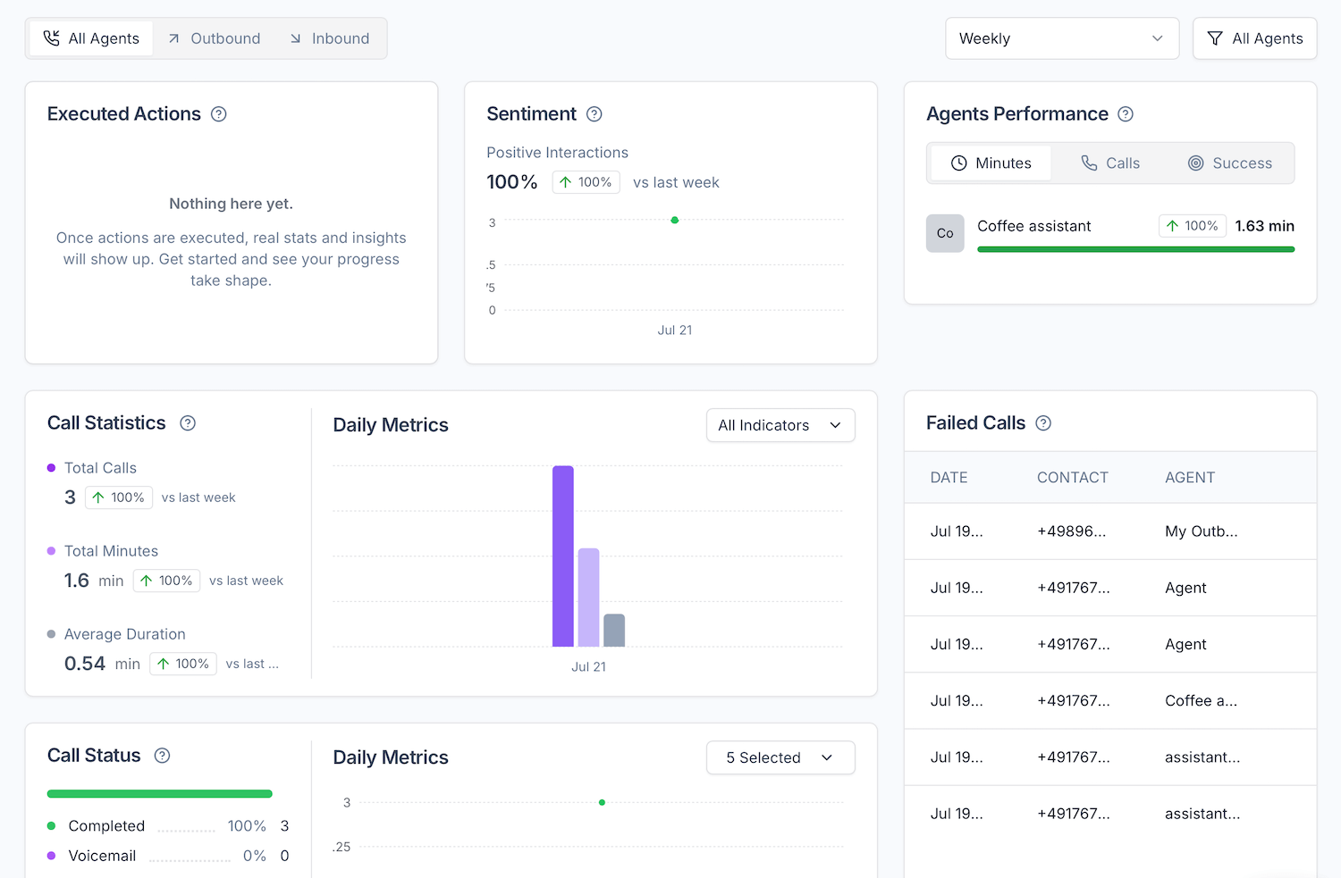The height and width of the screenshot is (878, 1341).
Task: Expand the 5 Selected metrics dropdown
Action: (780, 757)
